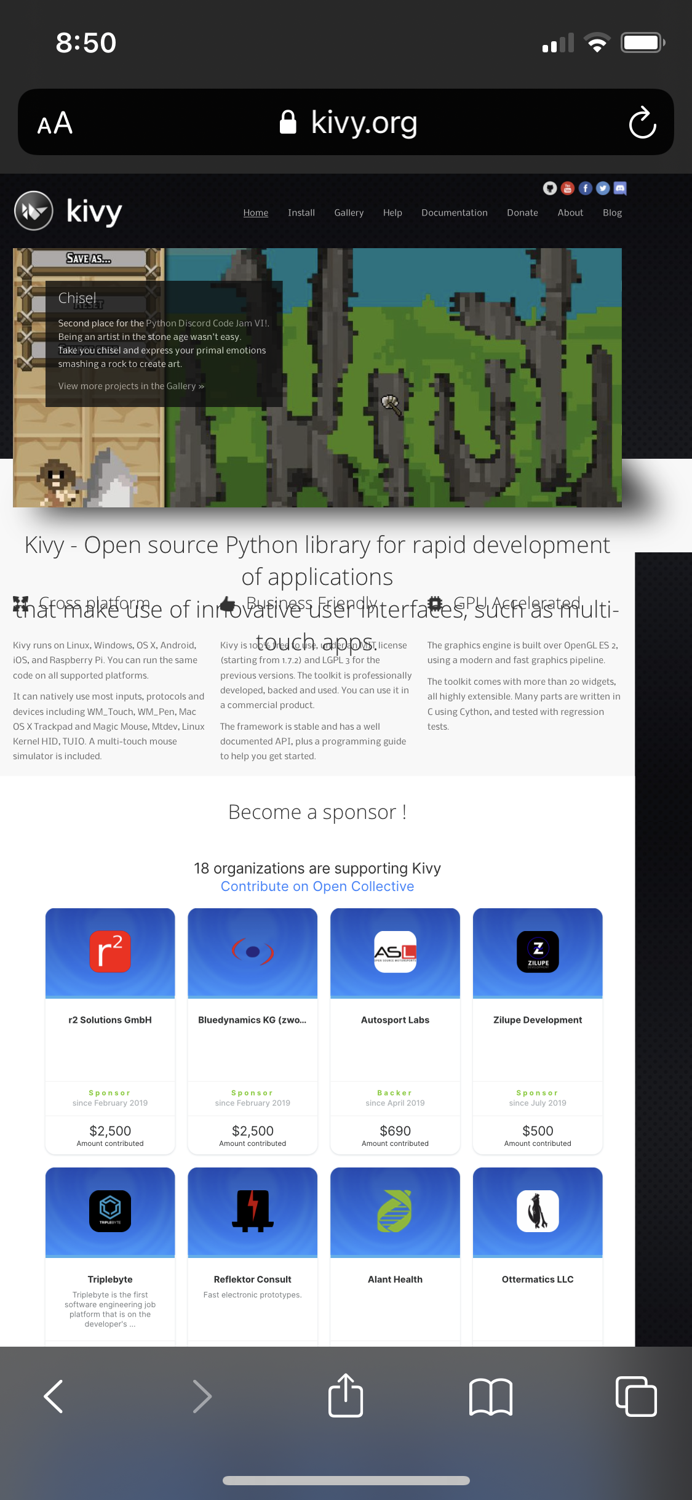Click the Autosport Labs ASL logo

click(x=395, y=951)
